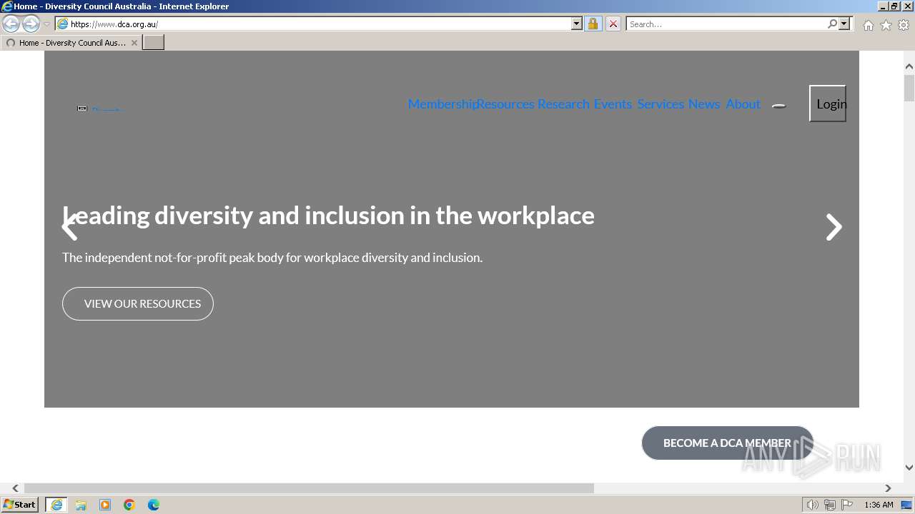
Task: Open the Windows Start menu
Action: click(20, 505)
